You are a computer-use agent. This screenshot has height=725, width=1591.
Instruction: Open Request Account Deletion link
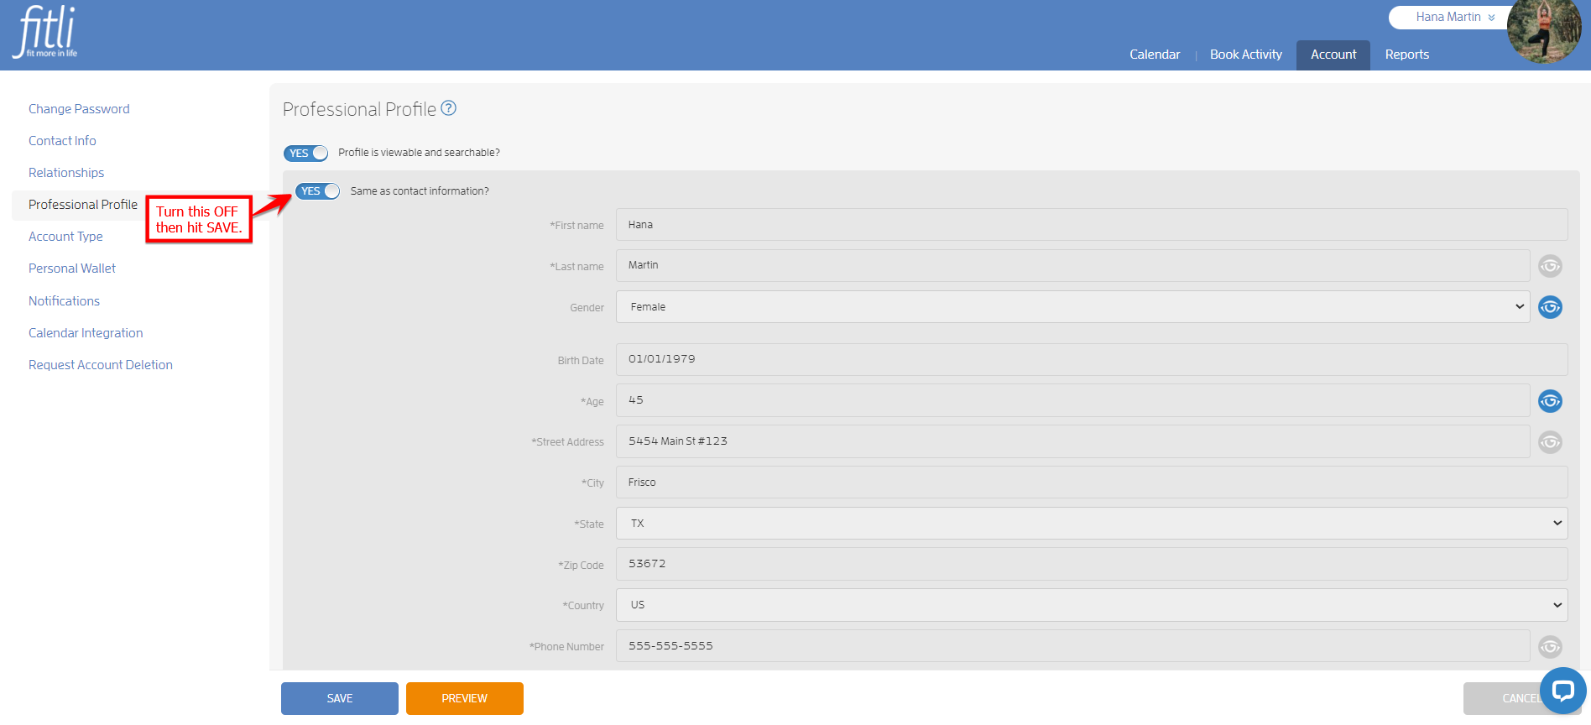pos(101,365)
